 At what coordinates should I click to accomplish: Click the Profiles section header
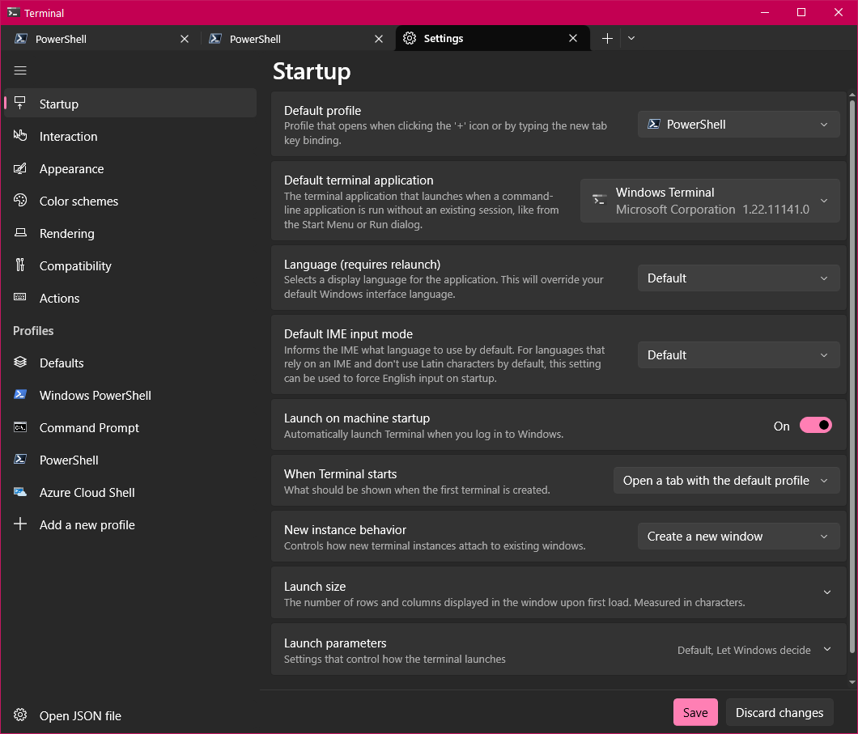pos(33,330)
